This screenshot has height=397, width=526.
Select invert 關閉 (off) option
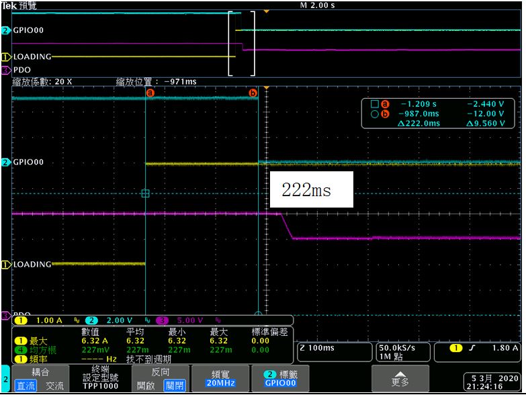pos(175,386)
